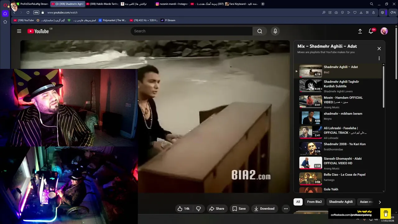Open YouTube notifications bell
398x224 pixels.
(371, 31)
